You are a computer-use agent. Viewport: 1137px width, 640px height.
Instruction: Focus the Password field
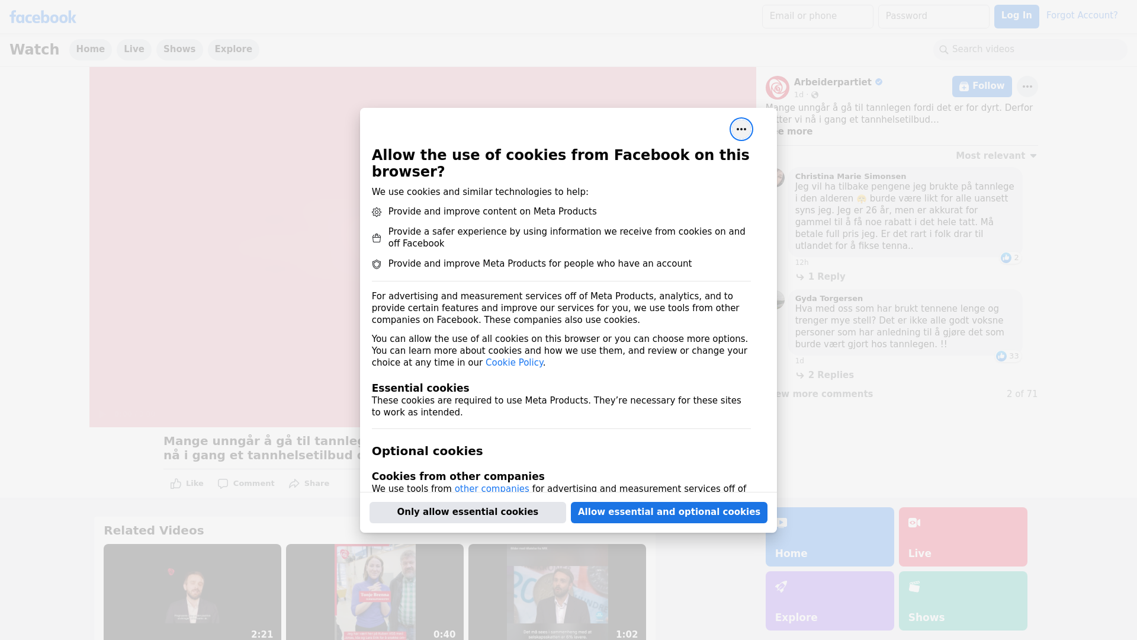(934, 17)
